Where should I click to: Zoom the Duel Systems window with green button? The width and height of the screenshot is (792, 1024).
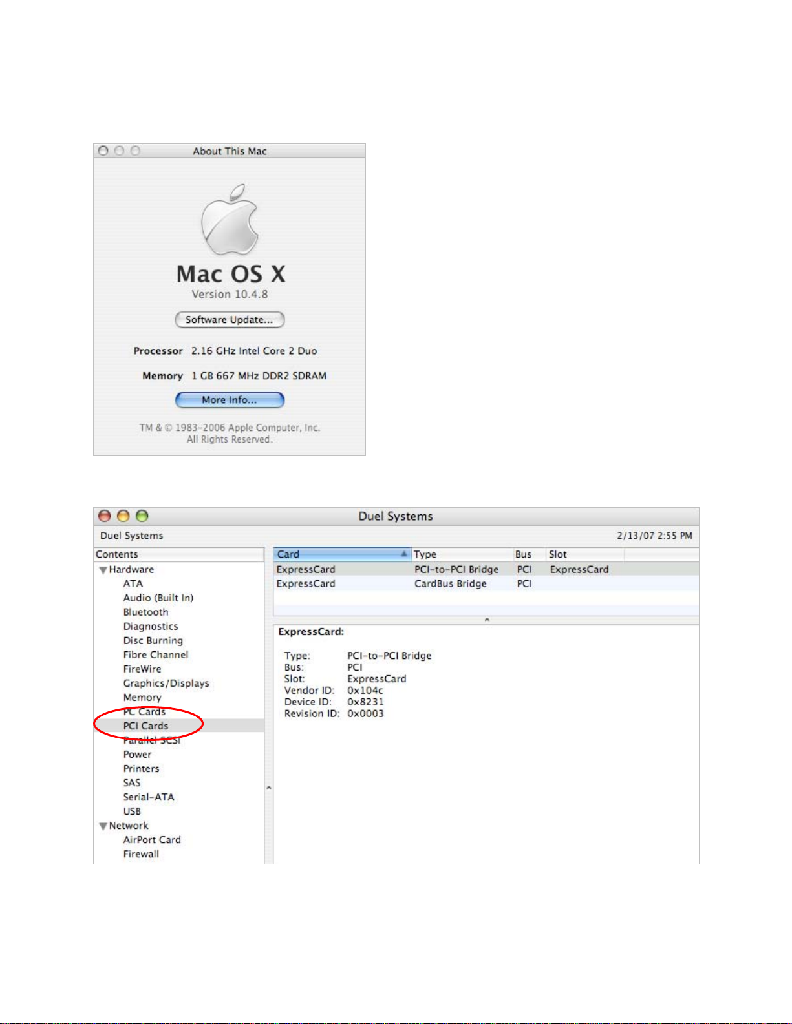click(142, 516)
